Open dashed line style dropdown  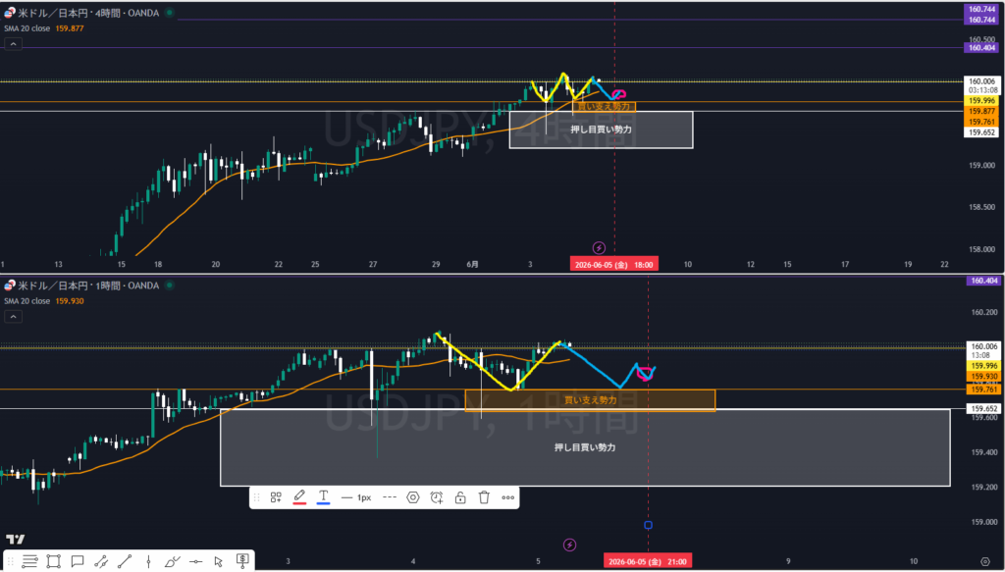[x=389, y=497]
